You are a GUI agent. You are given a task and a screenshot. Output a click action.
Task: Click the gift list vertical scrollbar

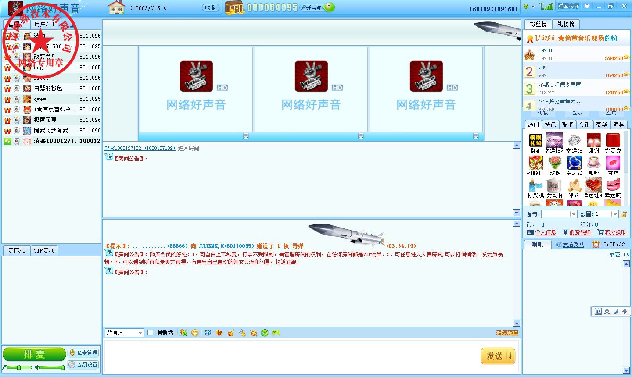626,168
